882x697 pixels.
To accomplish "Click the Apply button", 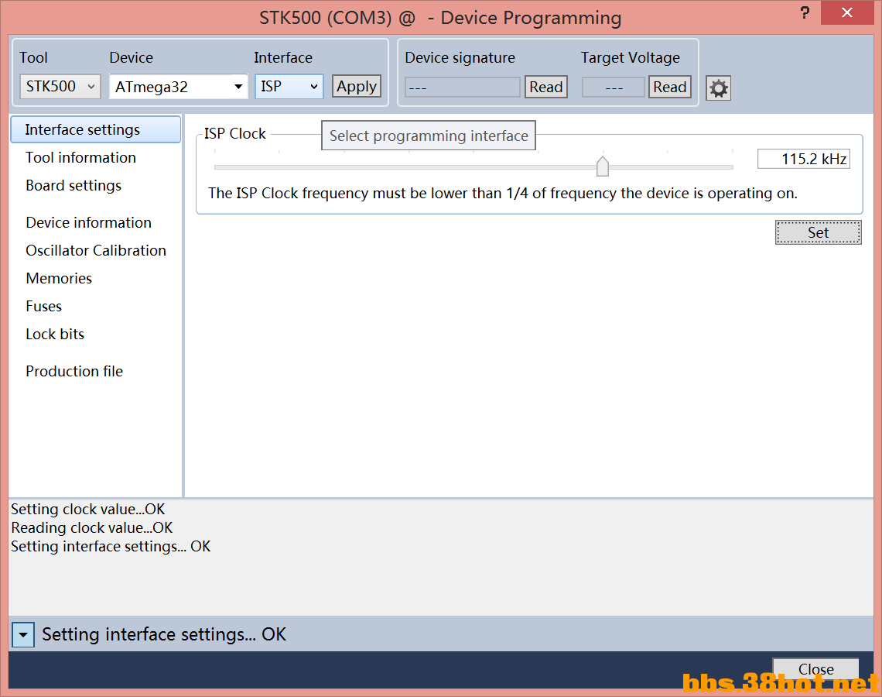I will (x=357, y=87).
